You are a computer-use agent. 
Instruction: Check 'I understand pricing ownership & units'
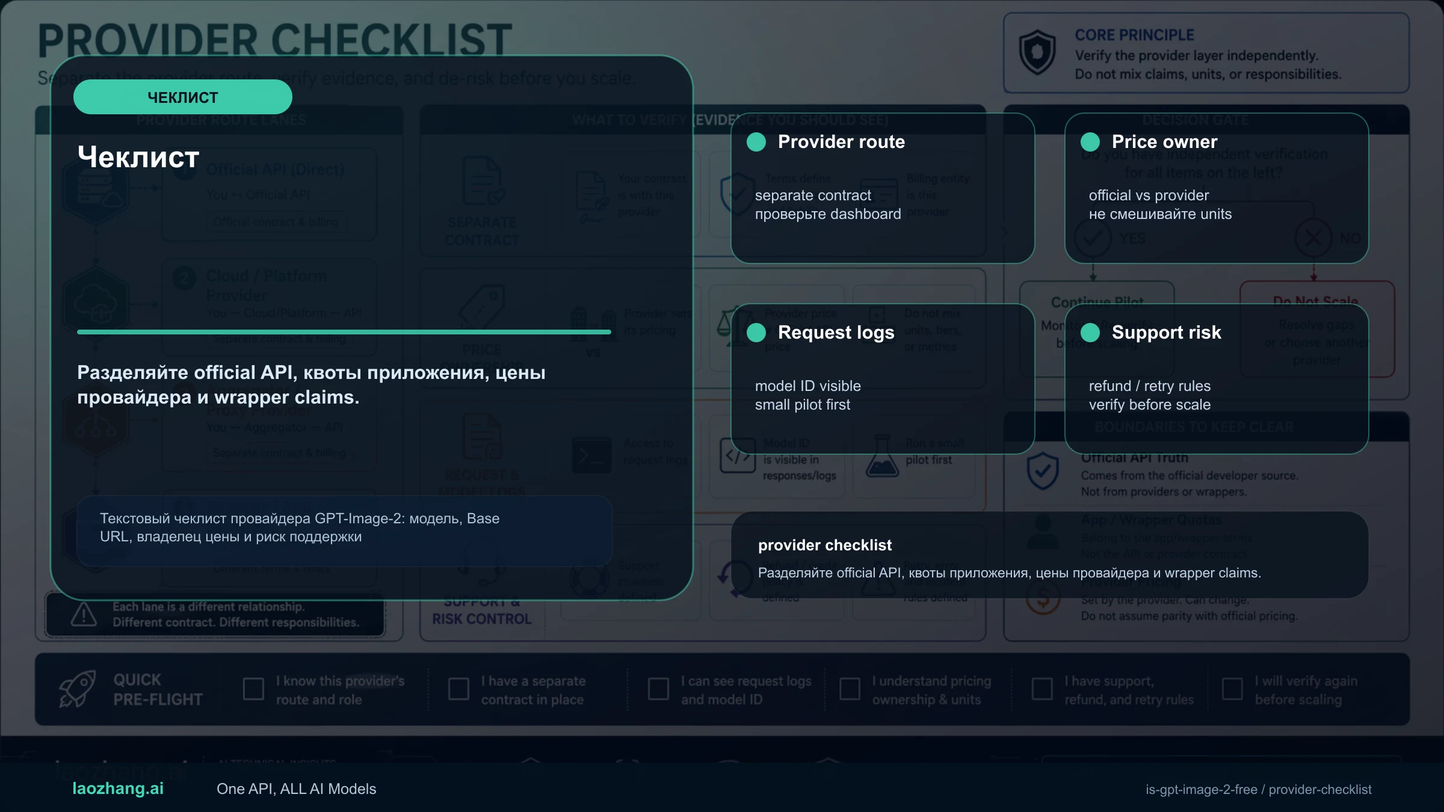(850, 689)
